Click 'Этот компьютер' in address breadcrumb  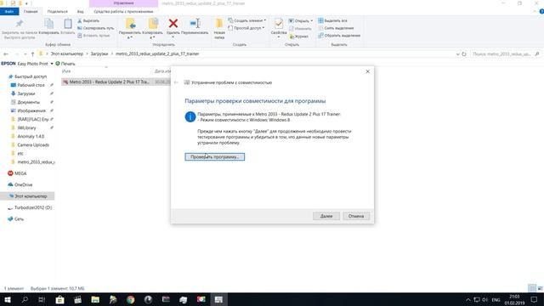[x=67, y=54]
